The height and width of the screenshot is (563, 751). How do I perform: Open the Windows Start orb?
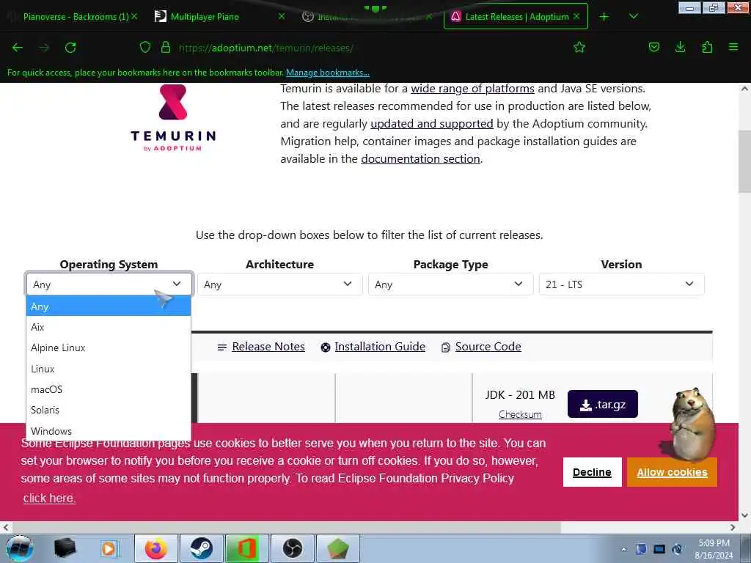click(19, 548)
